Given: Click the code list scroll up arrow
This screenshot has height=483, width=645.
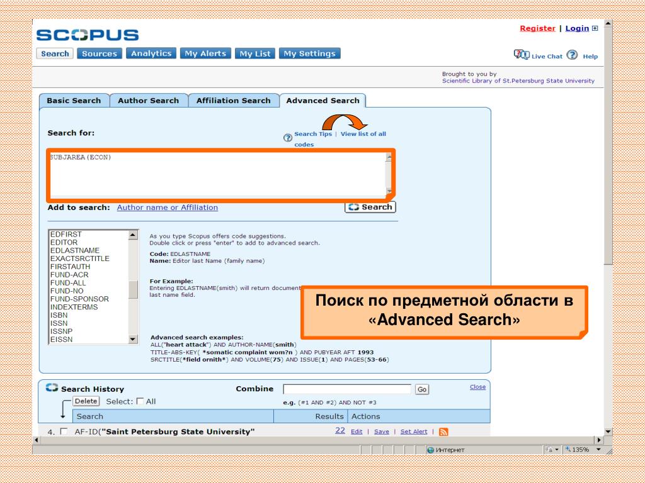Looking at the screenshot, I should [133, 235].
